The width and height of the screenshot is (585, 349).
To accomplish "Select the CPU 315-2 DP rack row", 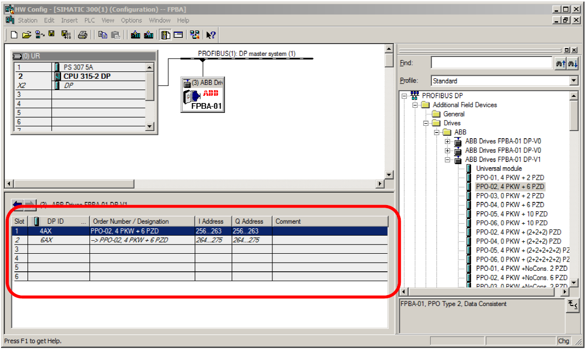I will (x=87, y=76).
